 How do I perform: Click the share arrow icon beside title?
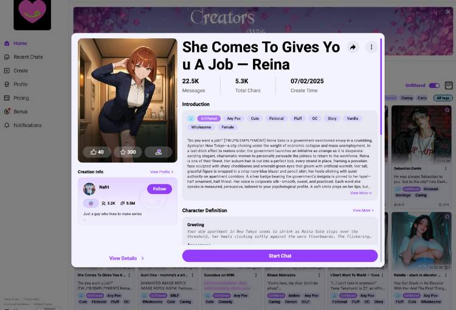tap(353, 47)
